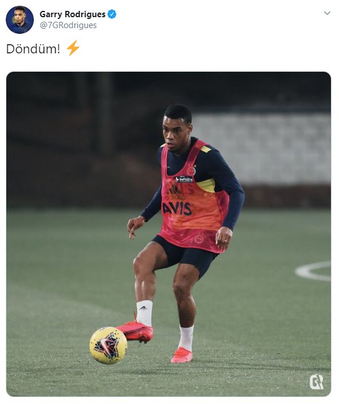Viewport: 339px width, 404px height.
Task: Click the lightning bolt emoji
Action: (x=73, y=48)
